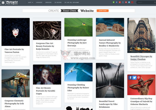Open the Twitter icon in the header
156x110 pixels.
tap(129, 2)
